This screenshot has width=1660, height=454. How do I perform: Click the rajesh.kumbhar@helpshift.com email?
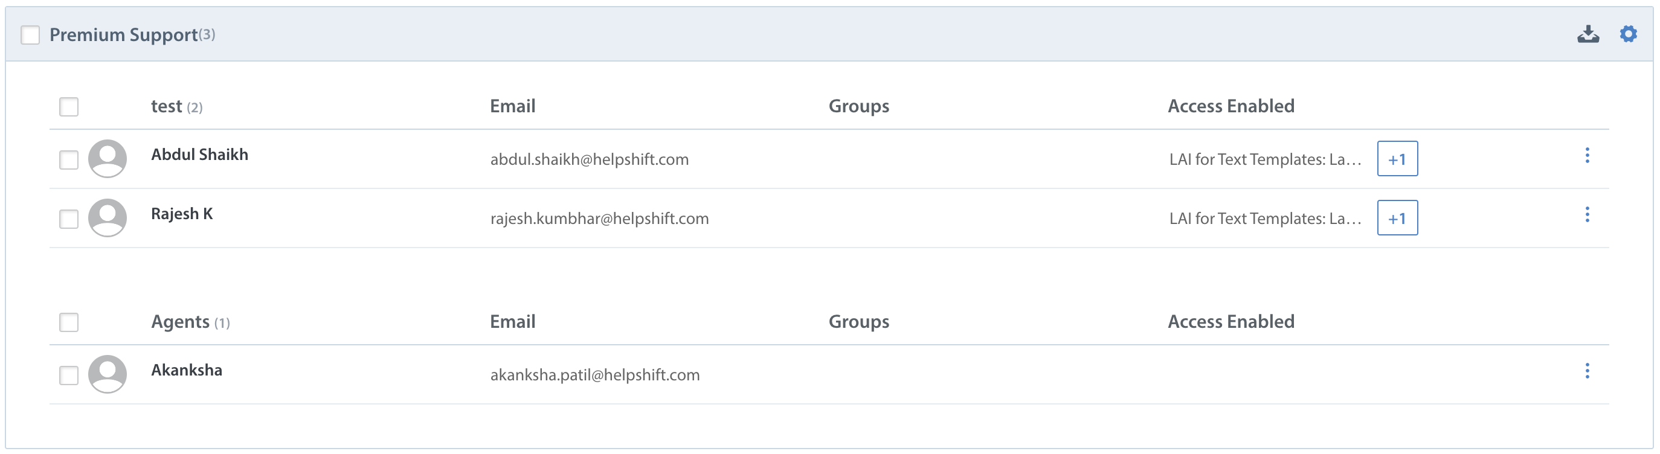(599, 219)
